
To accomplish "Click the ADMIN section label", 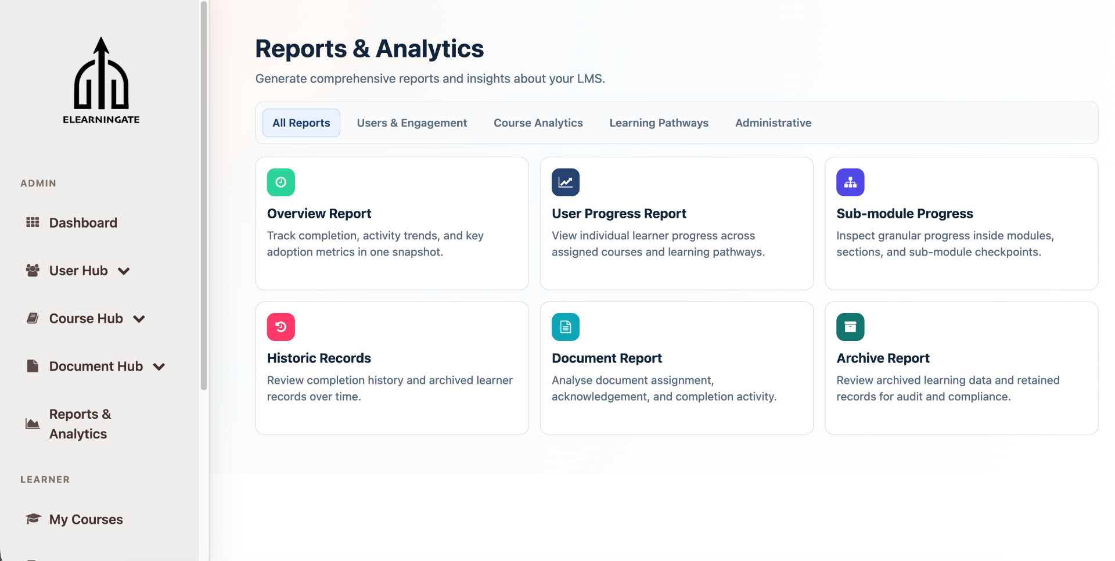I will click(x=38, y=184).
